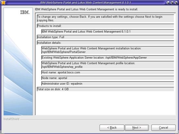Click the Products to install heading
The width and height of the screenshot is (179, 134).
[x=105, y=26]
